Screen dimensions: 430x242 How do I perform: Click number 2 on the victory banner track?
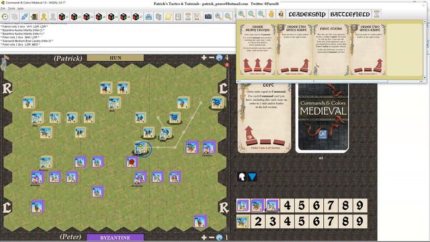258,221
